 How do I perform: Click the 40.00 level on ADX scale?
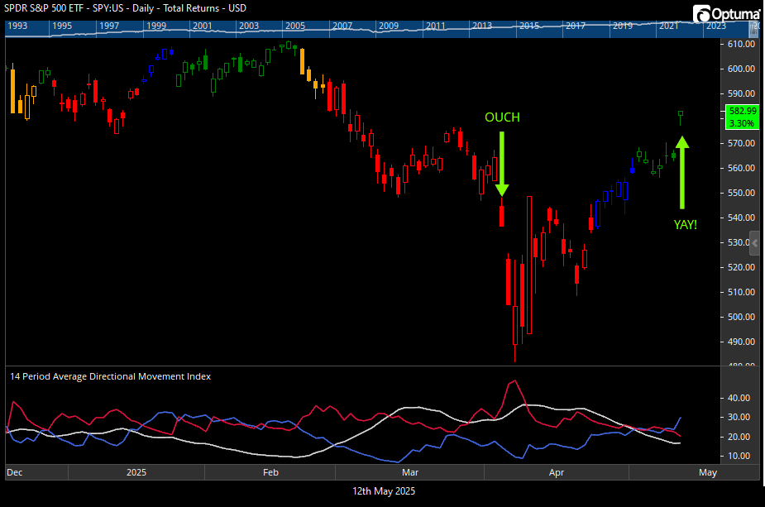coord(739,398)
